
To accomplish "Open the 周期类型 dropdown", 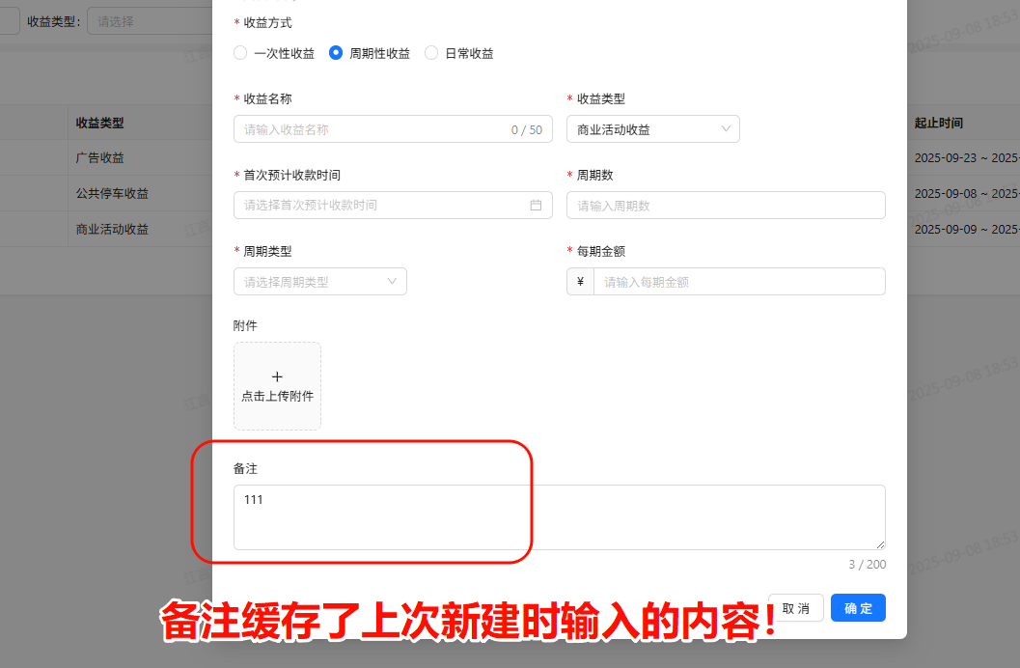I will click(x=319, y=281).
